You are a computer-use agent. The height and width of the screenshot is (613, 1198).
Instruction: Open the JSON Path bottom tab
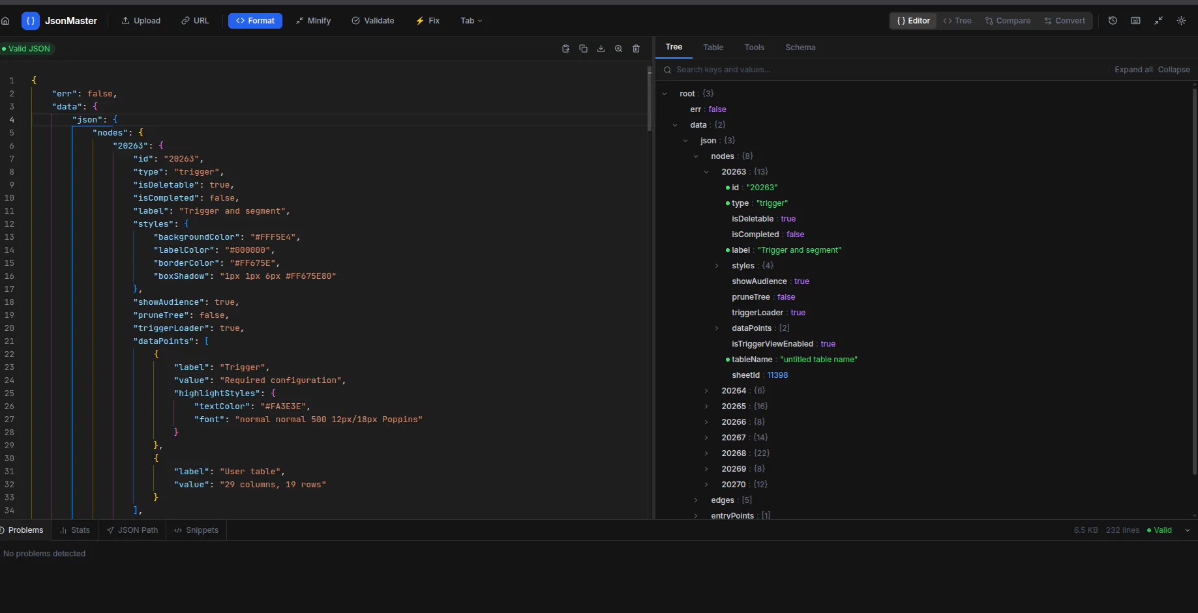[132, 530]
